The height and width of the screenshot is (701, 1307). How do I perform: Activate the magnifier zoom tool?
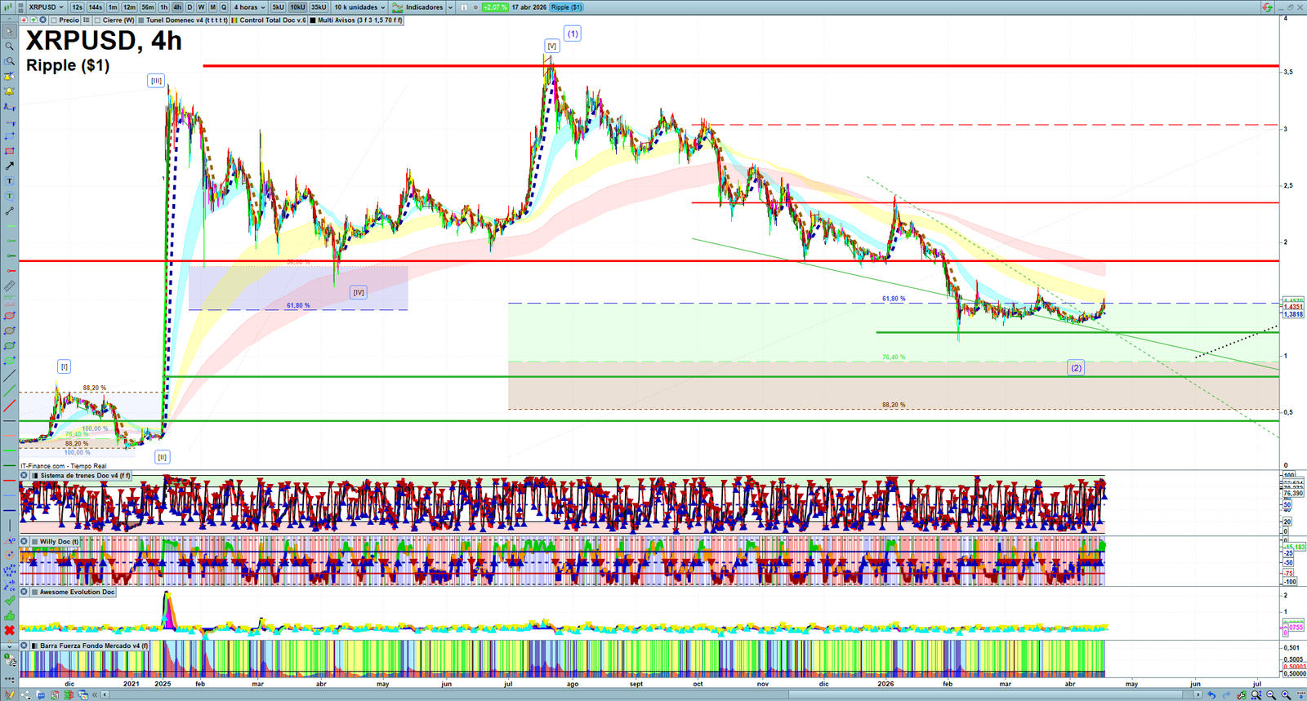(x=9, y=47)
